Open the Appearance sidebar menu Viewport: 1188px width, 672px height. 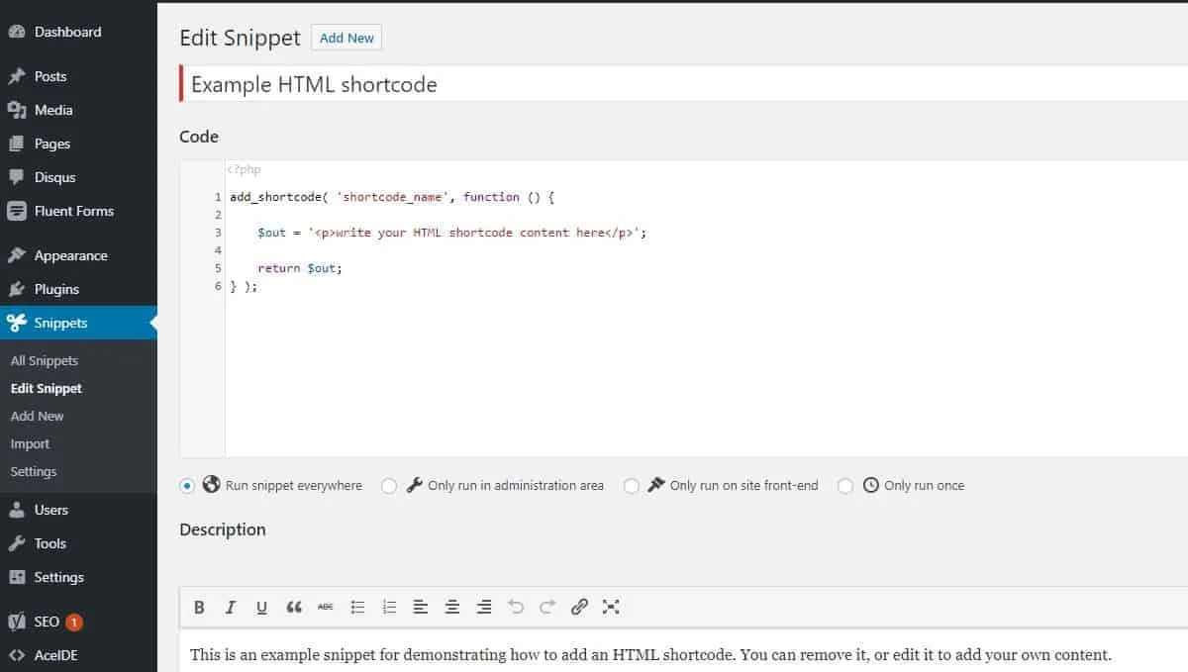(x=70, y=255)
